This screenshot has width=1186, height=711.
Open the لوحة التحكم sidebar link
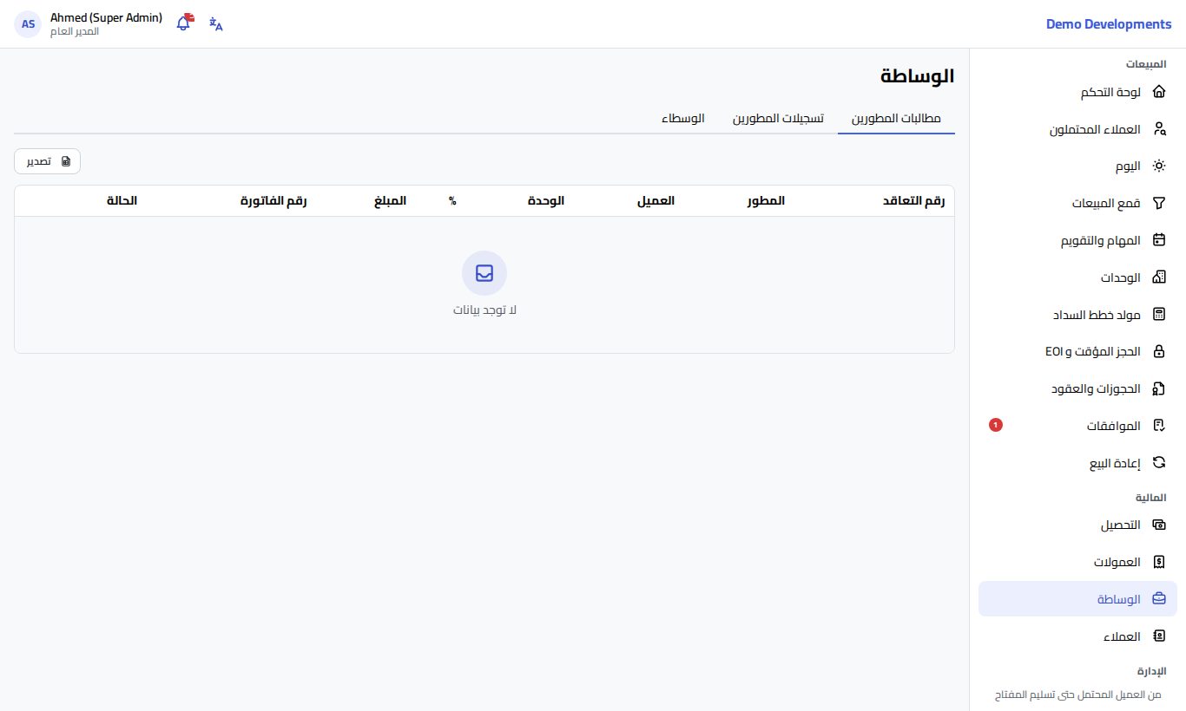[1077, 92]
